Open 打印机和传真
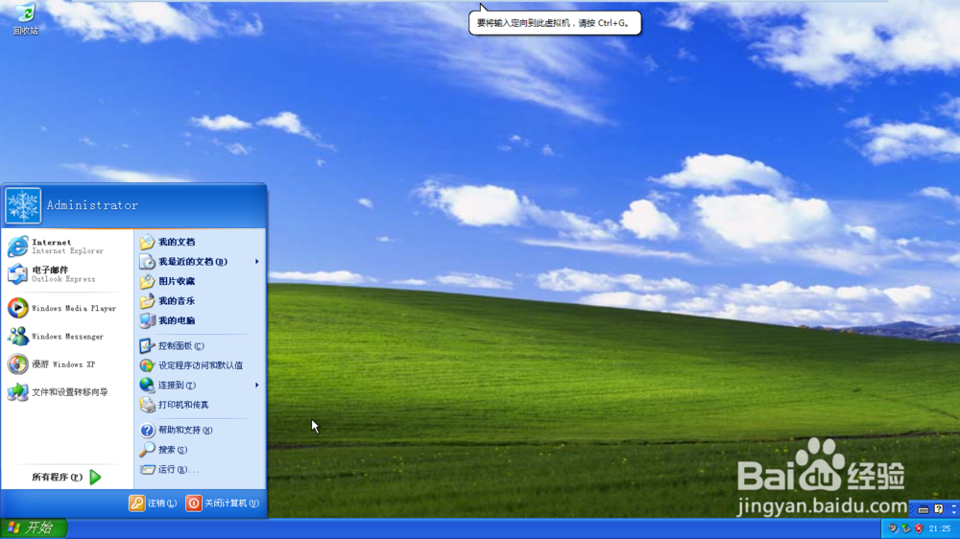The height and width of the screenshot is (539, 960). pyautogui.click(x=201, y=405)
